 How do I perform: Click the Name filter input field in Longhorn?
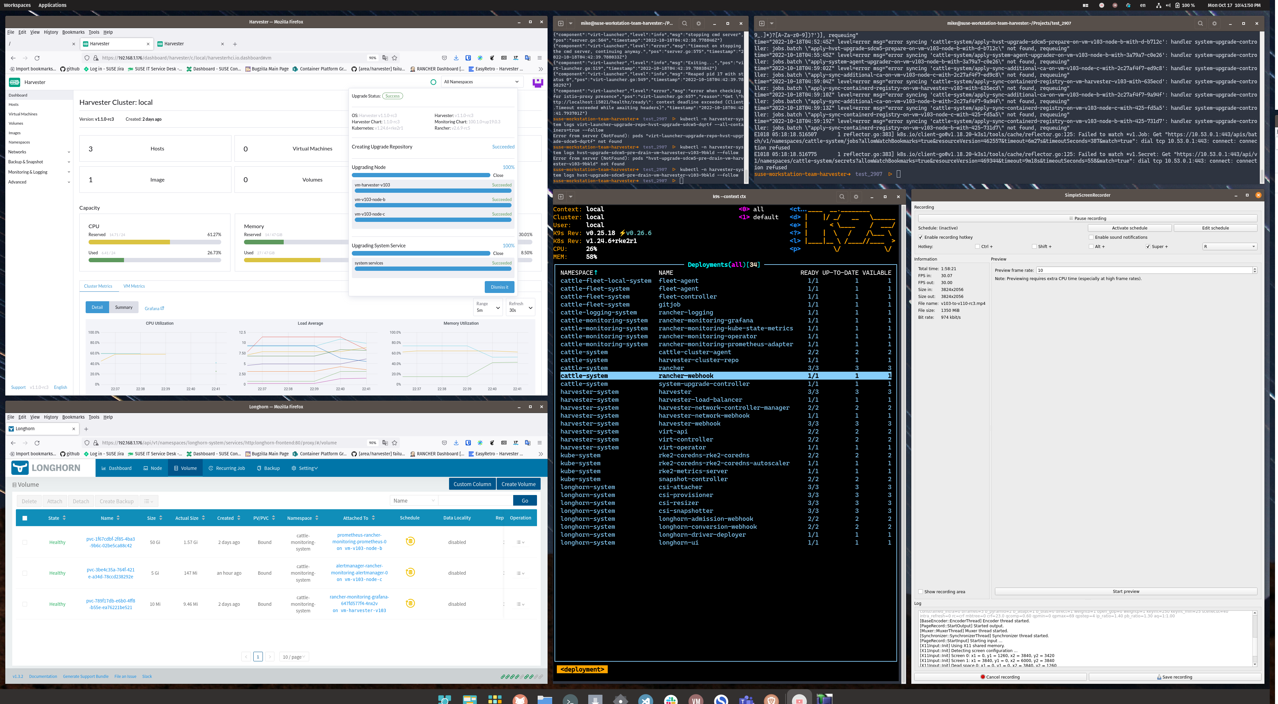click(x=474, y=500)
